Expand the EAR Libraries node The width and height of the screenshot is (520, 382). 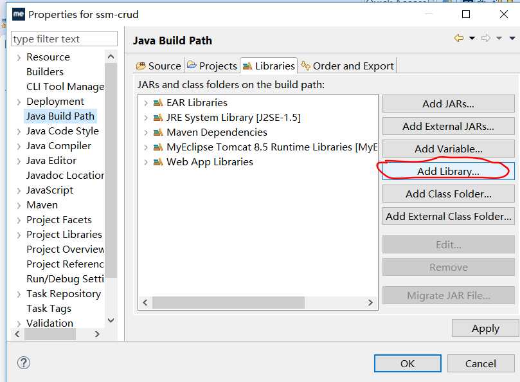click(146, 103)
